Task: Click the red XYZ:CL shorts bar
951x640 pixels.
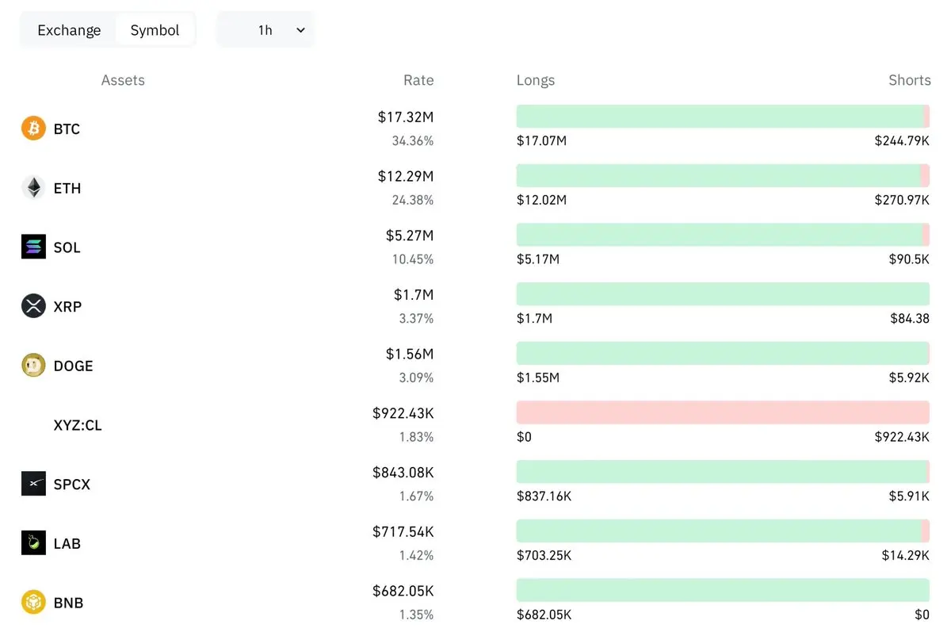Action: coord(723,412)
